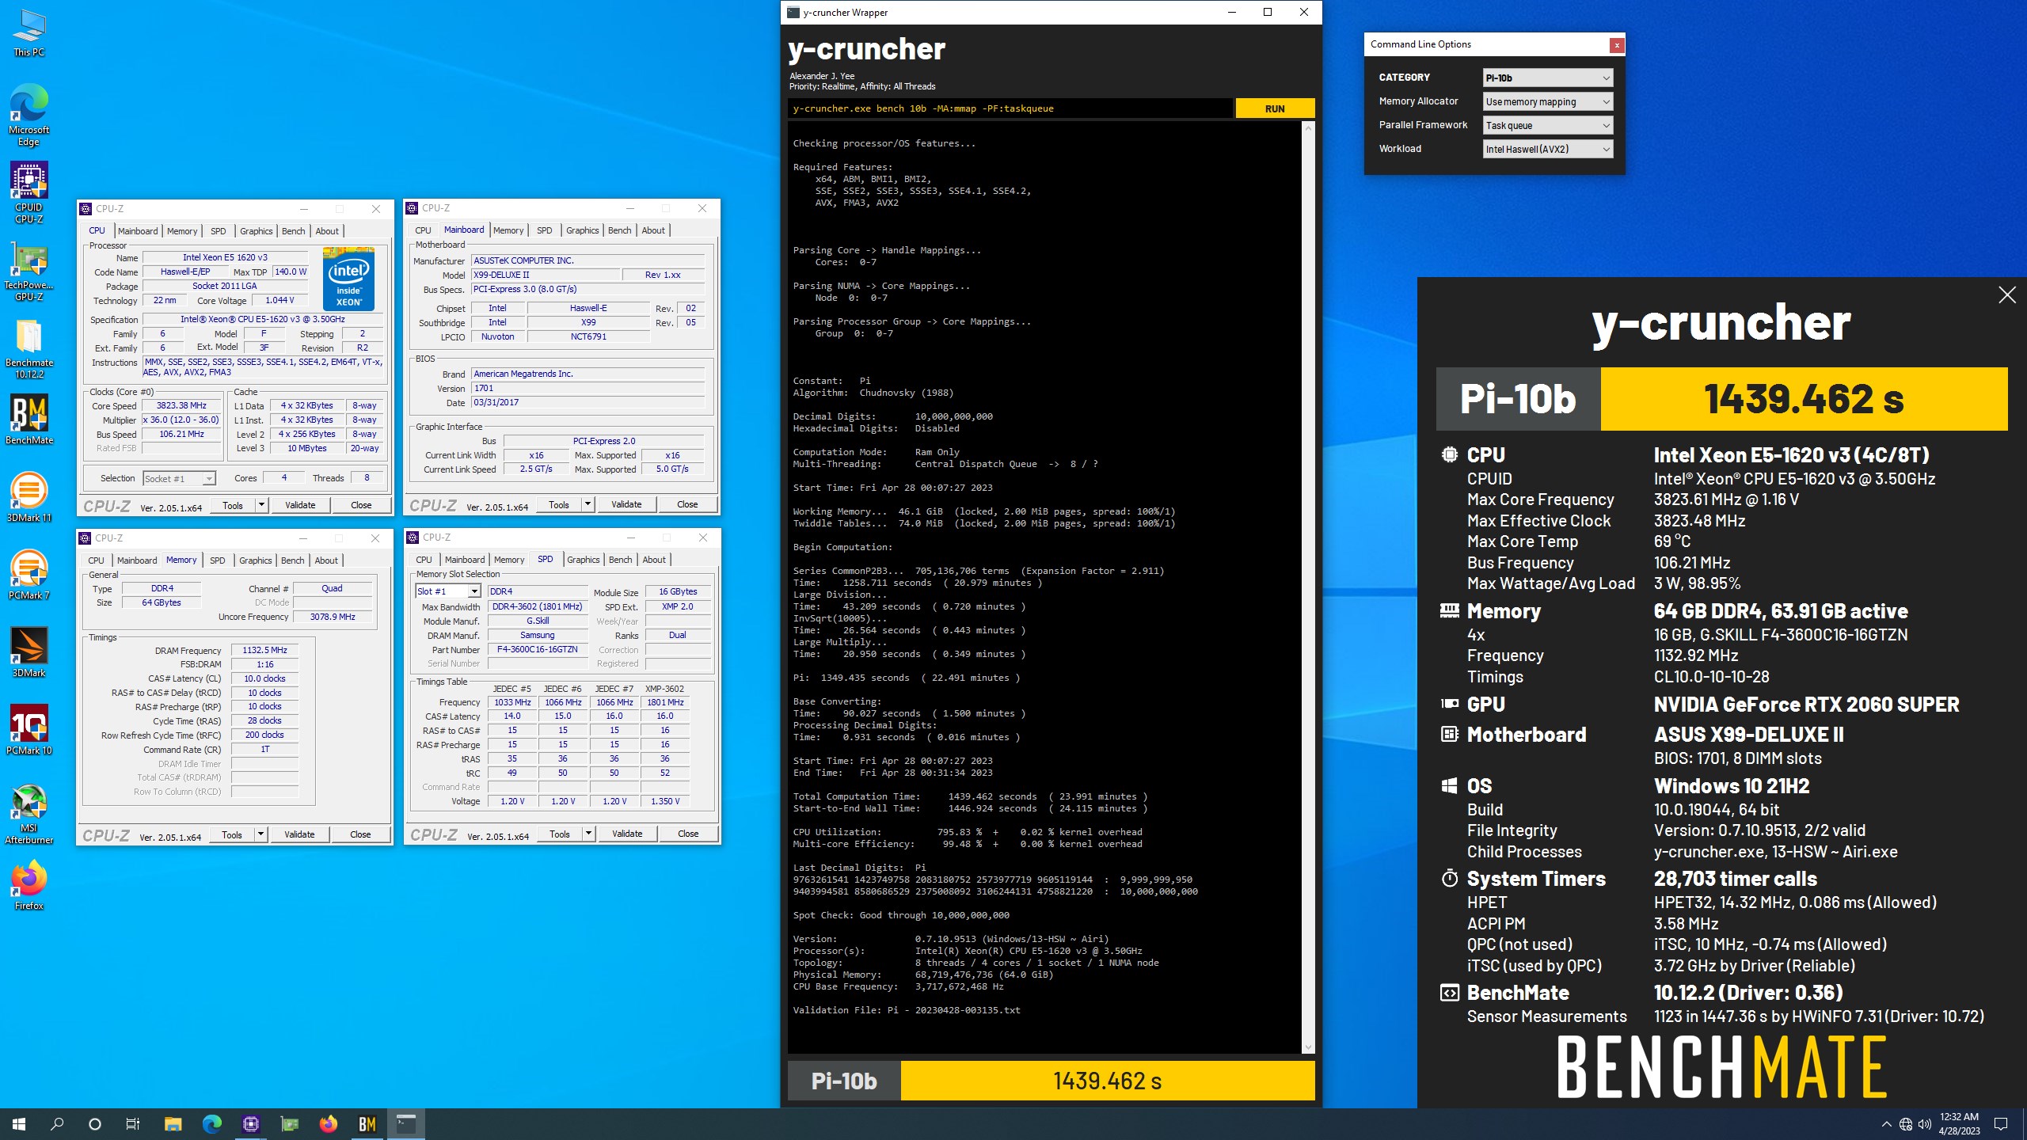Expand Tools arrow in CPU-Z SPD window
Image resolution: width=2027 pixels, height=1140 pixels.
point(588,834)
